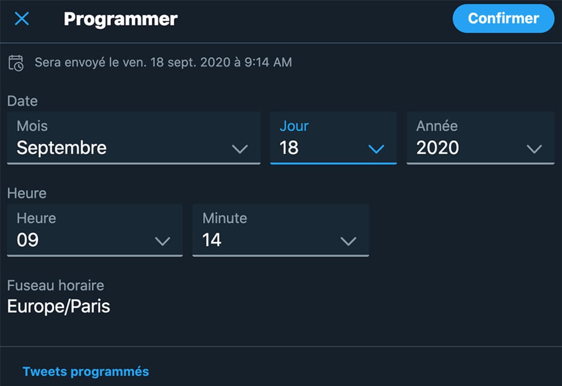Click the scheduled send date text
Screen dimensions: 562x386
[163, 62]
